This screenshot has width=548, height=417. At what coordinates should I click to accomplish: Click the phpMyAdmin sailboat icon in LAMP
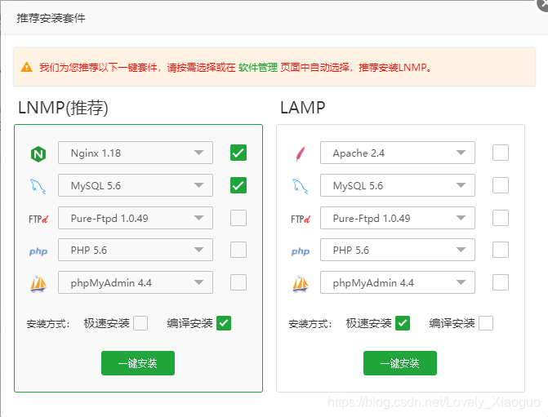(x=301, y=284)
